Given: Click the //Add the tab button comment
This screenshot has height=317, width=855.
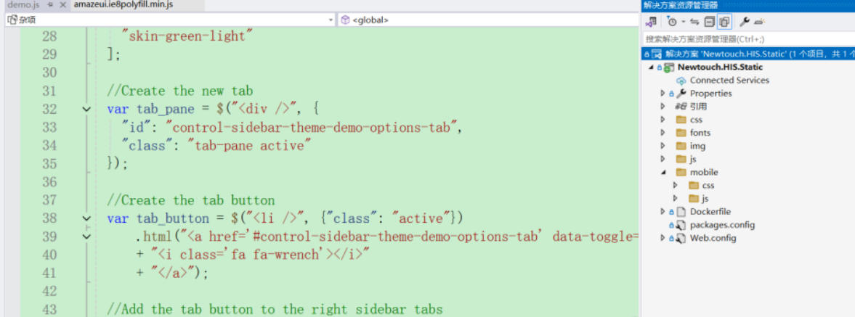Looking at the screenshot, I should pyautogui.click(x=275, y=309).
